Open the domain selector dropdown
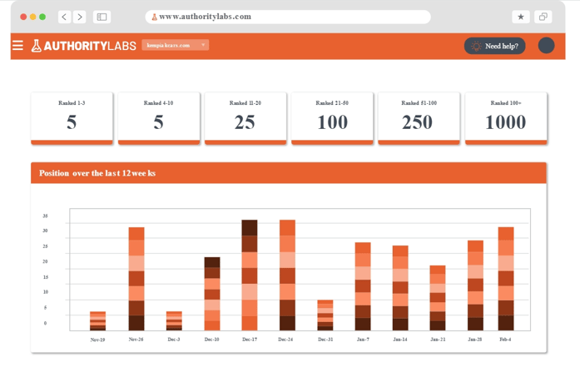Screen dimensions: 580x367 (175, 45)
